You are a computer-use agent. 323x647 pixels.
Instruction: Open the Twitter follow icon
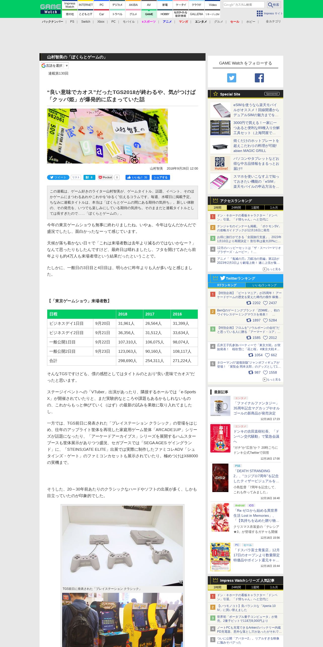tap(232, 78)
